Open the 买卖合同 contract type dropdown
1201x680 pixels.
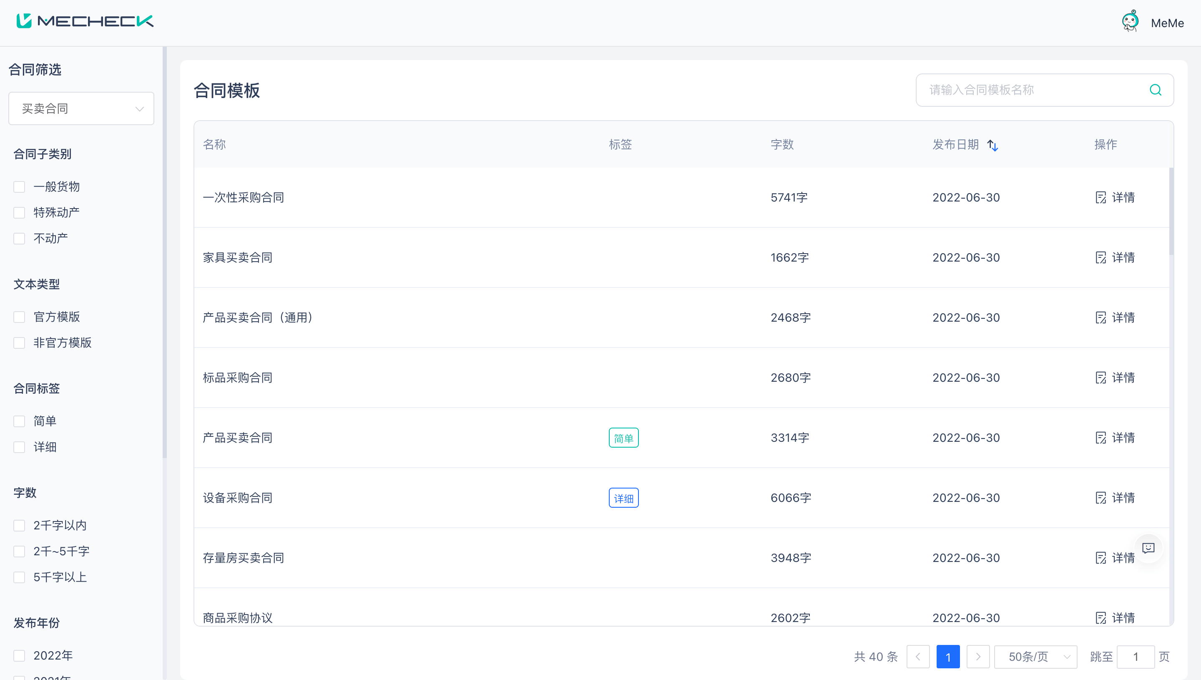pyautogui.click(x=81, y=108)
